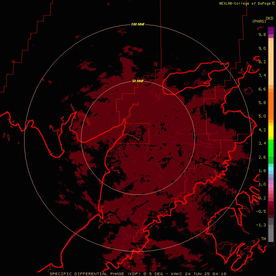The image size is (276, 276).
Task: Click the 1.0 value on the color scale
Action: click(262, 184)
